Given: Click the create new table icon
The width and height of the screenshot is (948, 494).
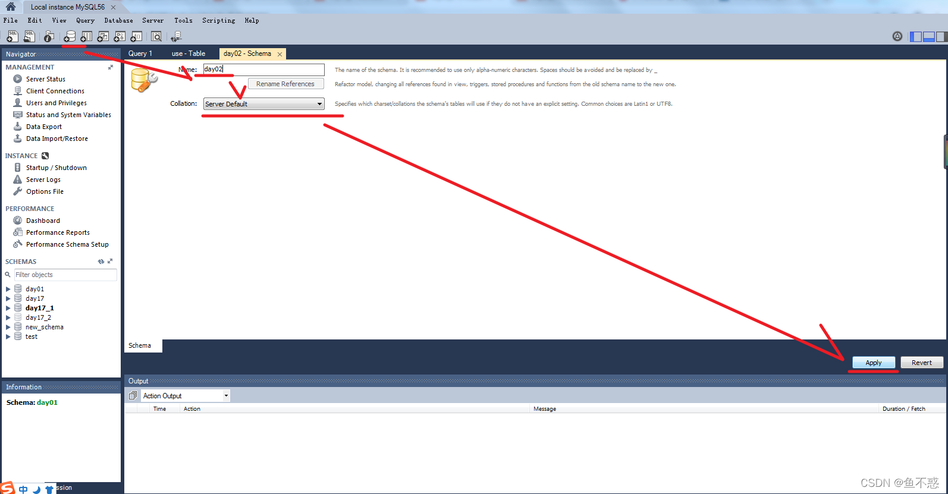Looking at the screenshot, I should (86, 37).
